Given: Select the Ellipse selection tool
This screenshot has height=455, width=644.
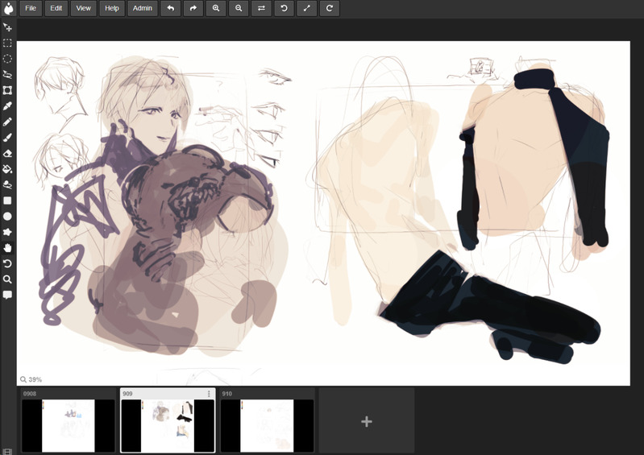Looking at the screenshot, I should click(x=7, y=59).
